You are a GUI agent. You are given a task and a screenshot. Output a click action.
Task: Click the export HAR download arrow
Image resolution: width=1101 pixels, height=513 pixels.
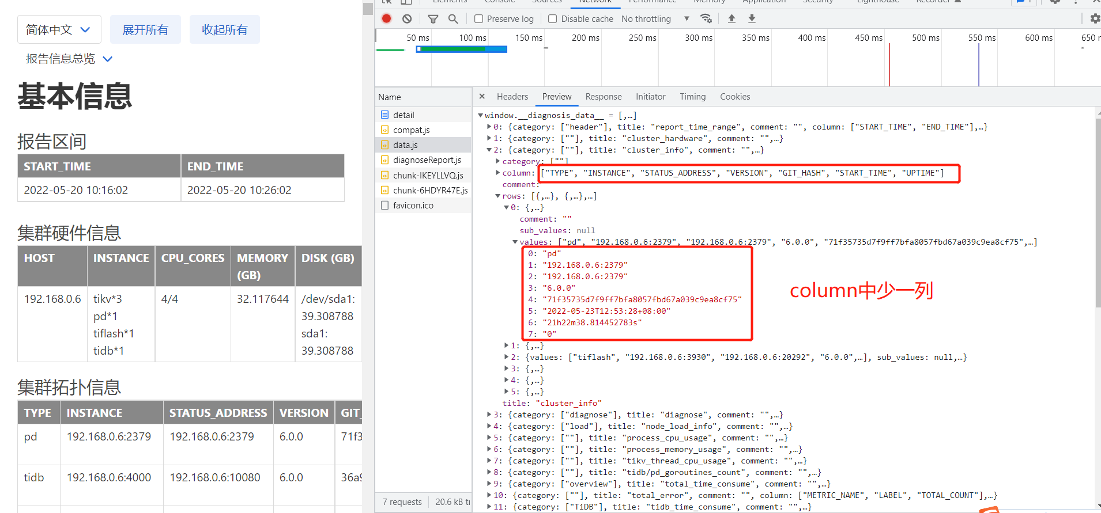coord(752,18)
